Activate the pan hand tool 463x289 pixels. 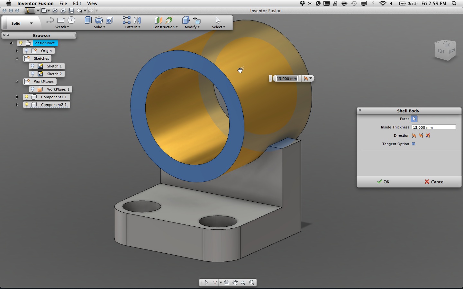point(235,283)
